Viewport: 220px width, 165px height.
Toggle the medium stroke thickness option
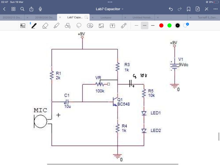point(144,26)
